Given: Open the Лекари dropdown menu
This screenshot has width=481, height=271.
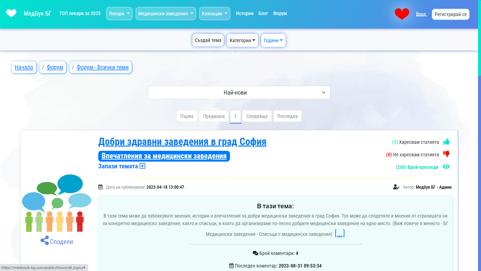Looking at the screenshot, I should coord(119,14).
